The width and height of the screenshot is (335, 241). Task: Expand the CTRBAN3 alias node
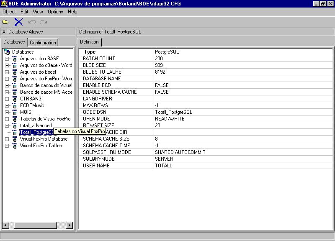point(7,99)
